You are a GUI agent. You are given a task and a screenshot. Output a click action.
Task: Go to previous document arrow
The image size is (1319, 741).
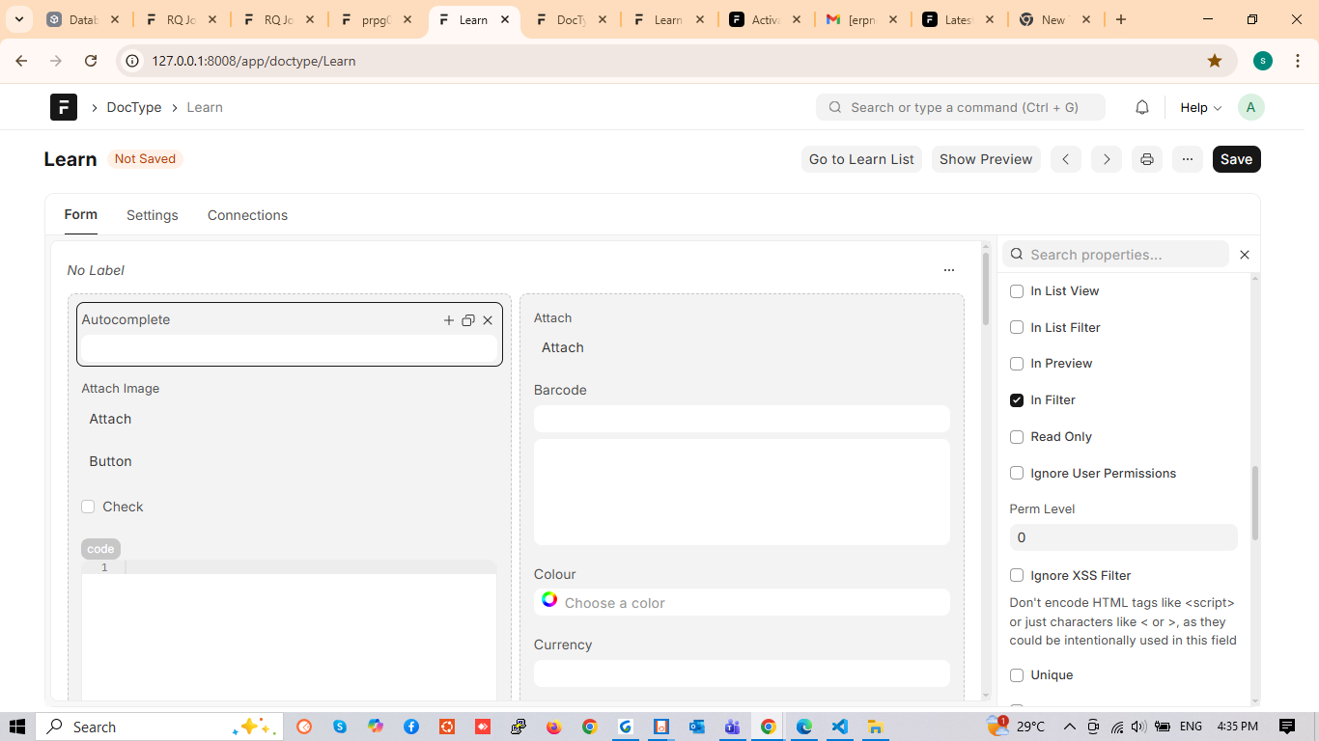[1065, 159]
